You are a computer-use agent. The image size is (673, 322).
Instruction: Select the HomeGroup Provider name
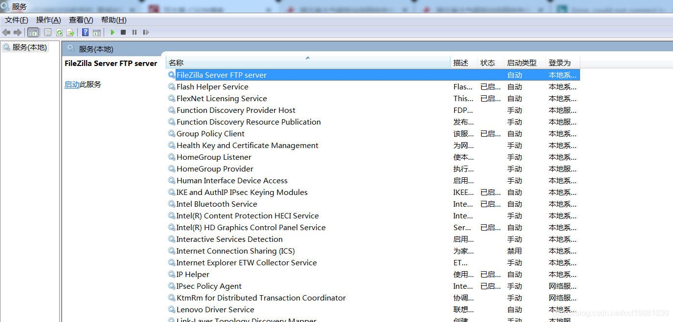(x=215, y=169)
